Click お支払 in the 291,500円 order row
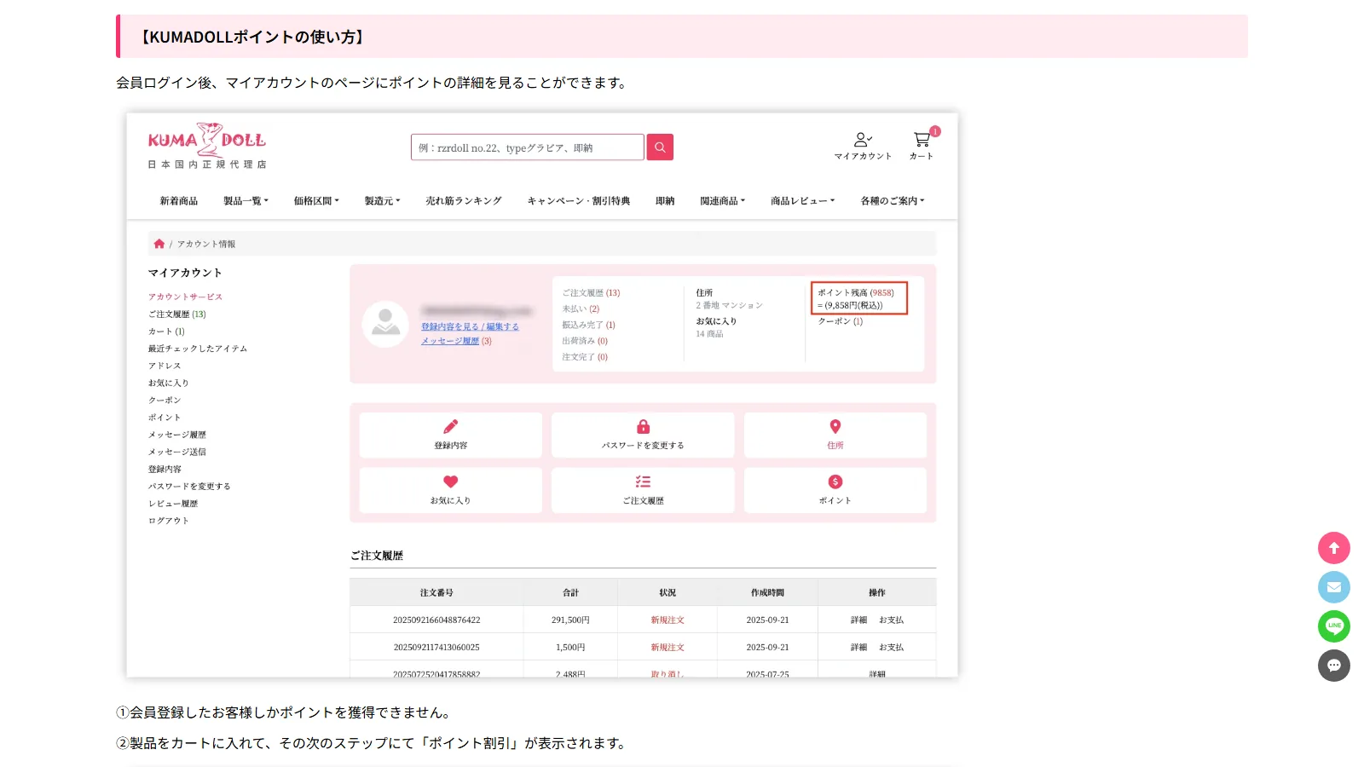Image resolution: width=1364 pixels, height=767 pixels. (891, 620)
